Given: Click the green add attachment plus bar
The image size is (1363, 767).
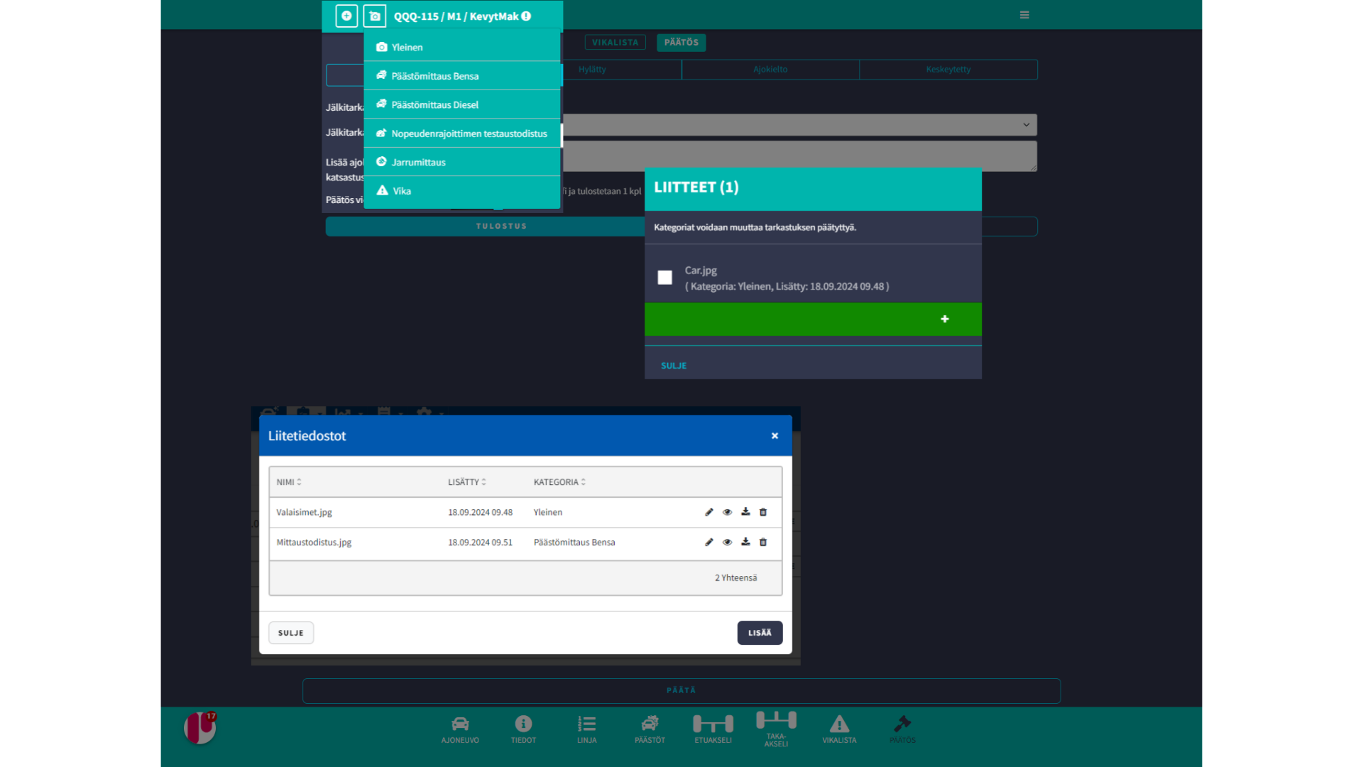Looking at the screenshot, I should click(x=813, y=320).
